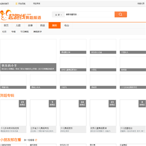Click the yellow 网站导航 folder icon
146x146 pixels.
17,4
